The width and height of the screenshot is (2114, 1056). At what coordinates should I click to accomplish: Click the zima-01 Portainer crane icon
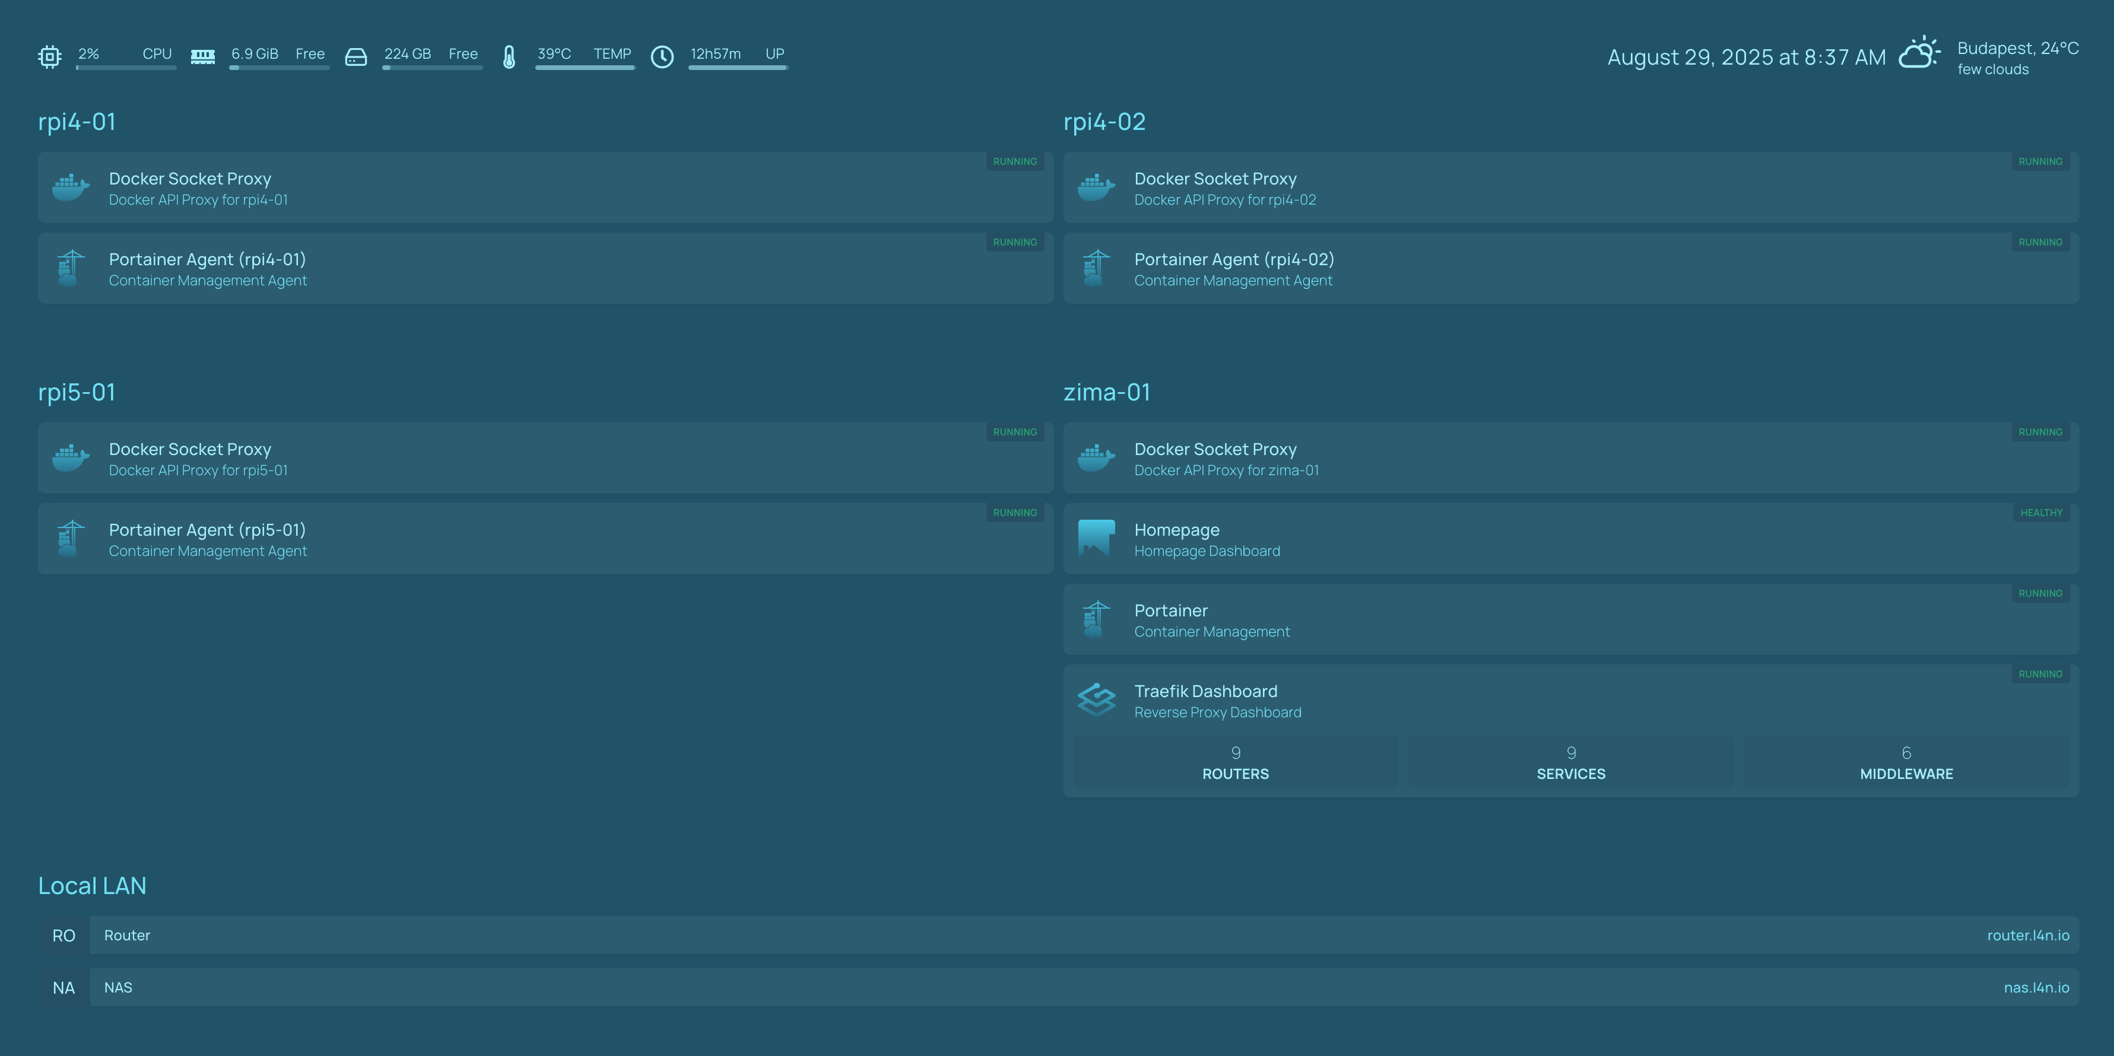pos(1096,619)
